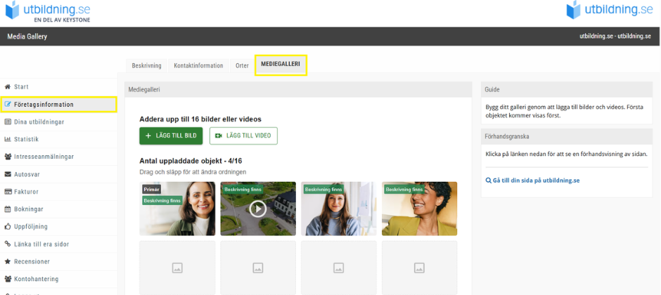The height and width of the screenshot is (295, 661).
Task: Click the list icon beside Dina utbildningar
Action: tap(7, 122)
